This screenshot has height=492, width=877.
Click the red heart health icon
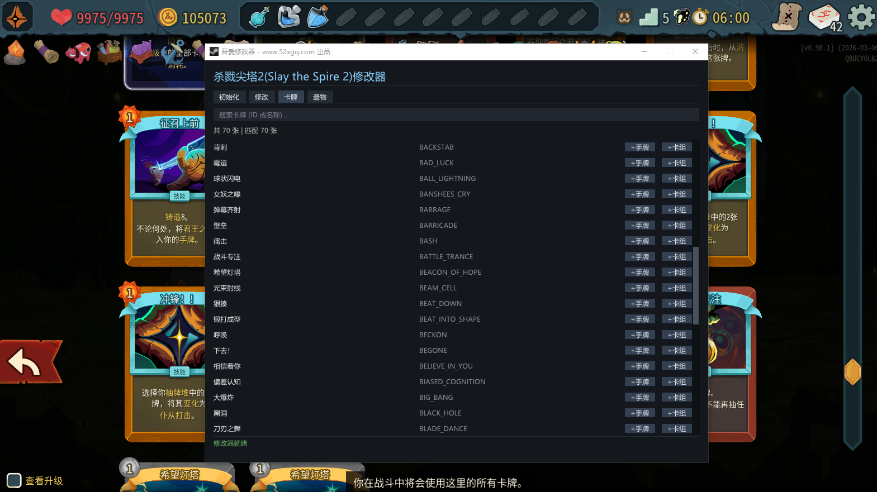61,17
